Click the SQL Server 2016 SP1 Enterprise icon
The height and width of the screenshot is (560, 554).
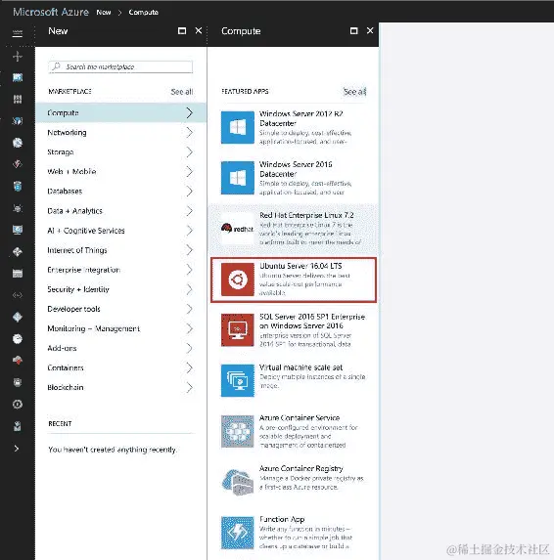click(238, 330)
